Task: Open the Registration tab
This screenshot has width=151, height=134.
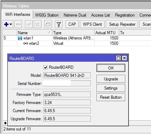Action: click(125, 15)
